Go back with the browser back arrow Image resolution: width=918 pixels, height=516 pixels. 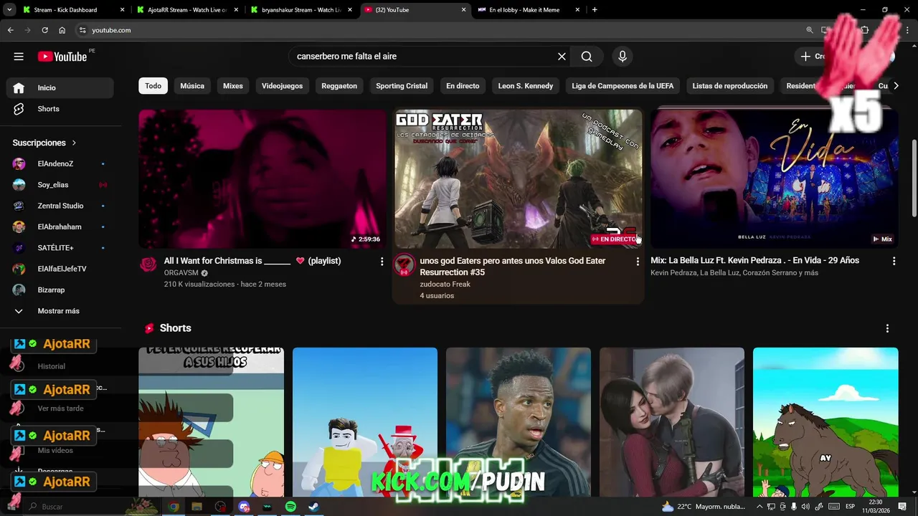click(10, 30)
